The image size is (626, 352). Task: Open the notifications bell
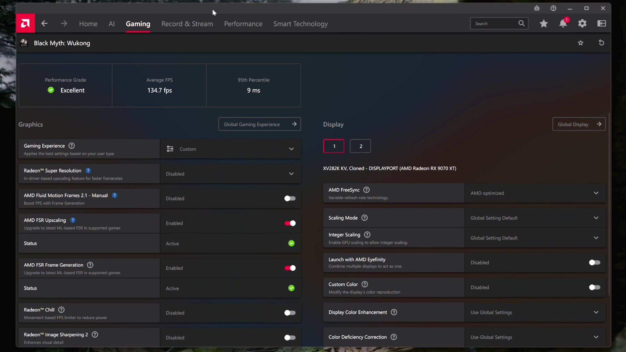(563, 23)
